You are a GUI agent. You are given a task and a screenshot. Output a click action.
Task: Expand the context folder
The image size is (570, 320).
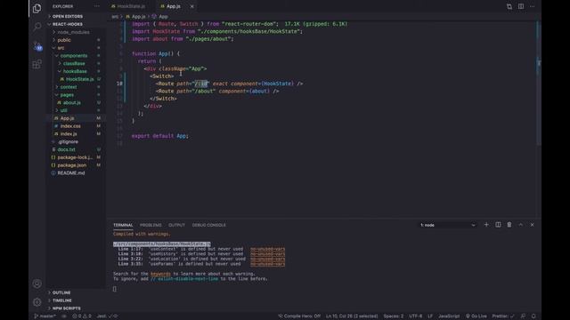[x=69, y=87]
